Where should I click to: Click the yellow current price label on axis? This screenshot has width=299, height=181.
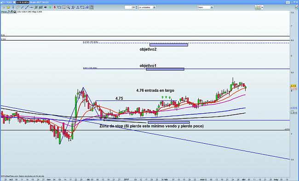pyautogui.click(x=293, y=86)
